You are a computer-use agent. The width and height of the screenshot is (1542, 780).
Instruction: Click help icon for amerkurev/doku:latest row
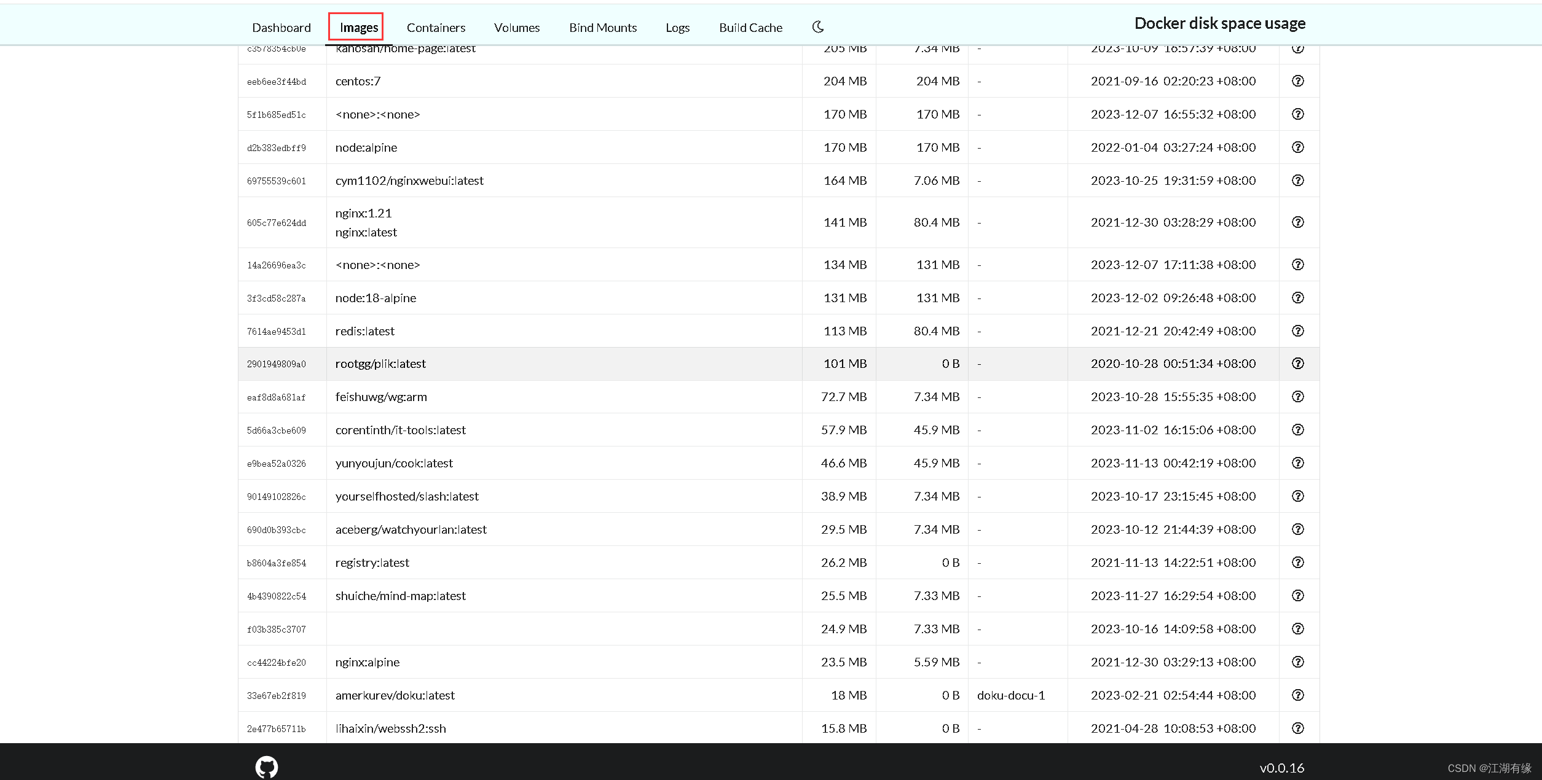pos(1297,695)
